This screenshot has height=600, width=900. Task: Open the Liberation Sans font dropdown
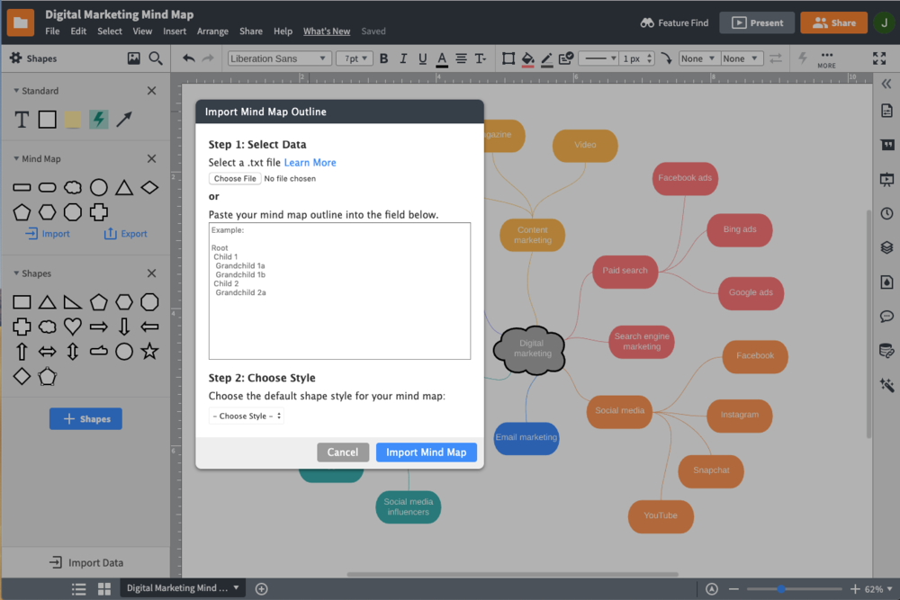tap(279, 58)
